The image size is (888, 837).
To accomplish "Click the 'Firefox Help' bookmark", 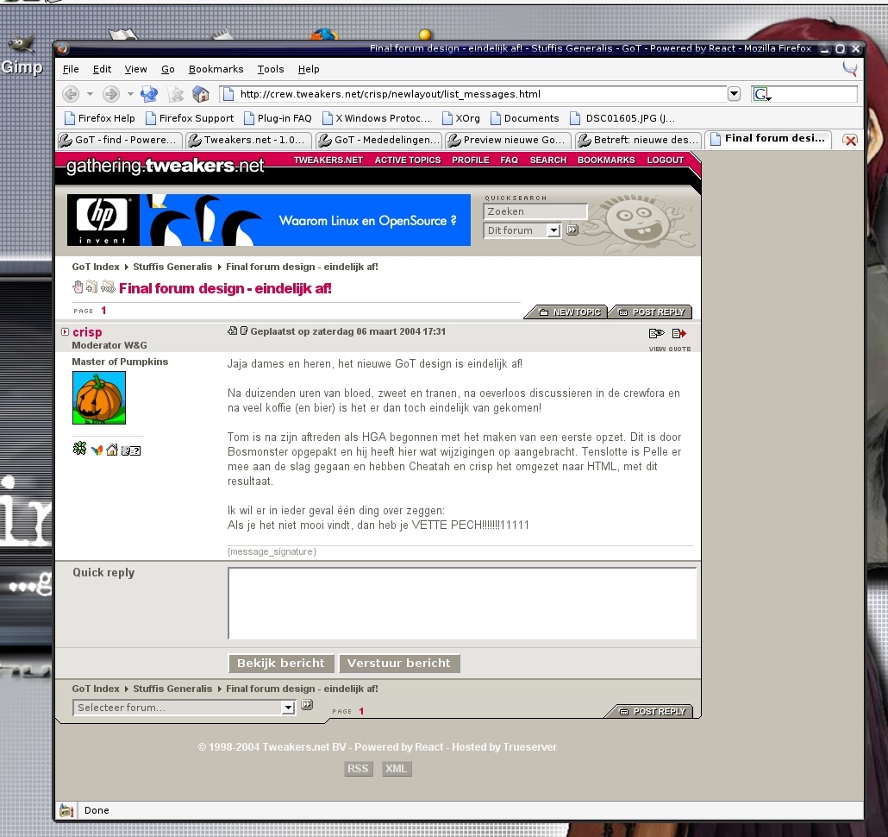I will [100, 118].
